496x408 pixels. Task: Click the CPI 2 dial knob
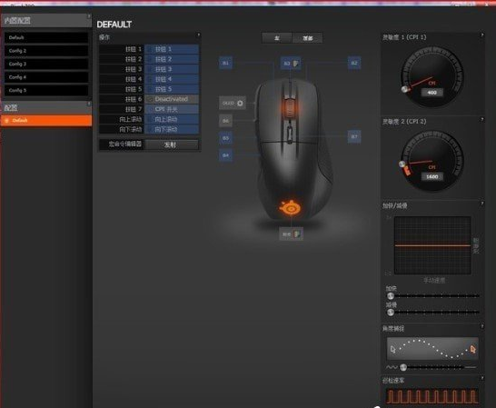[x=402, y=164]
